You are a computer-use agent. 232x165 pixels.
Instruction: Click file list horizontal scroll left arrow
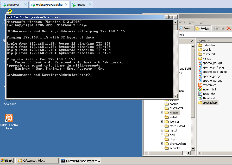click(199, 153)
